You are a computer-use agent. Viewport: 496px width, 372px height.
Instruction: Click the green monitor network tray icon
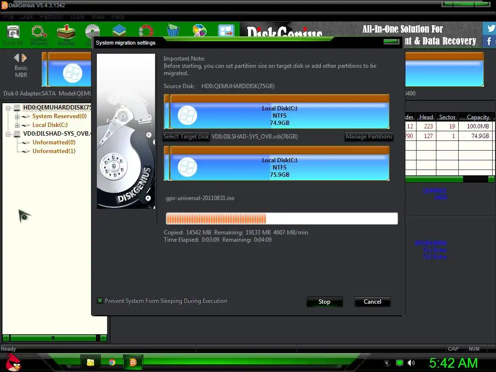tap(400, 363)
